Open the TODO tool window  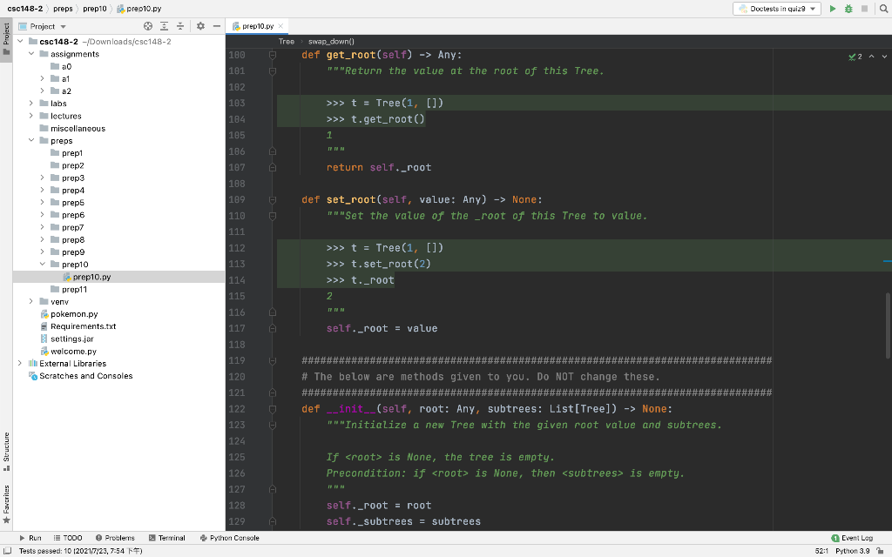[x=68, y=538]
